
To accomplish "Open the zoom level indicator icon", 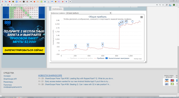I will [160, 5].
